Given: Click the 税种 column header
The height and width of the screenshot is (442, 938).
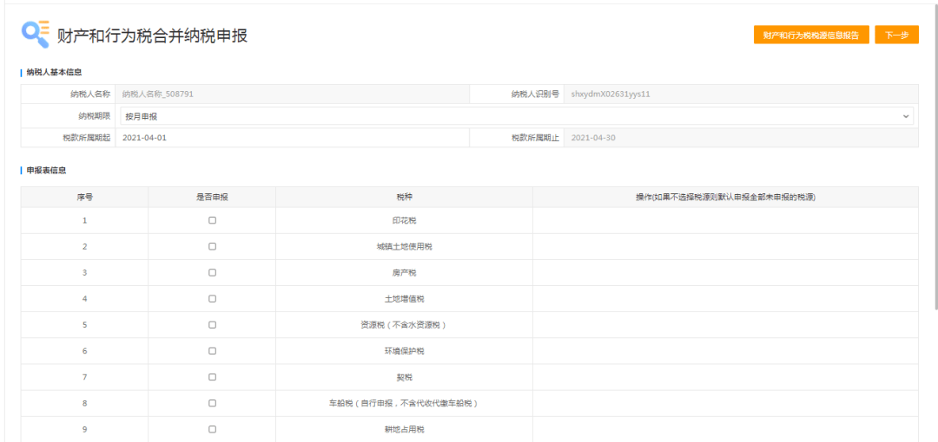Looking at the screenshot, I should tap(404, 197).
